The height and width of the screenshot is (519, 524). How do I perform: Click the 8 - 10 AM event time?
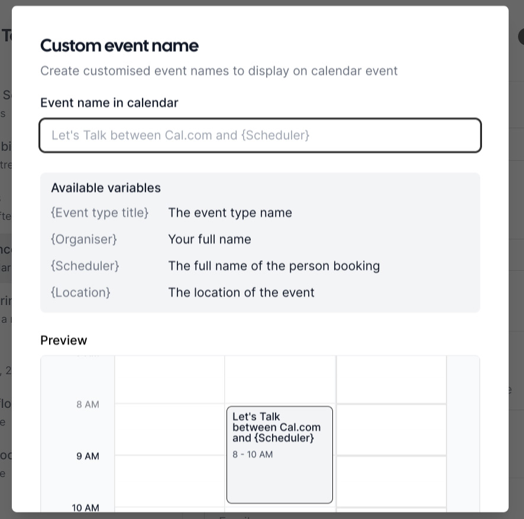coord(253,454)
